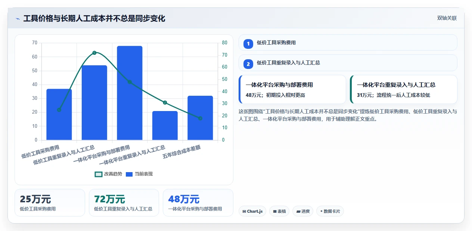
Task: Select the numbered badge 1 icon
Action: [x=248, y=44]
